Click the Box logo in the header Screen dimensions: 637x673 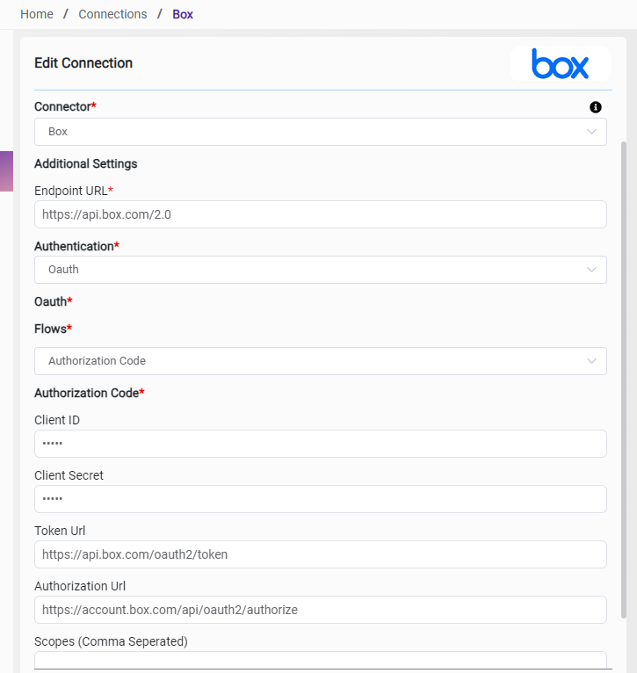[560, 64]
